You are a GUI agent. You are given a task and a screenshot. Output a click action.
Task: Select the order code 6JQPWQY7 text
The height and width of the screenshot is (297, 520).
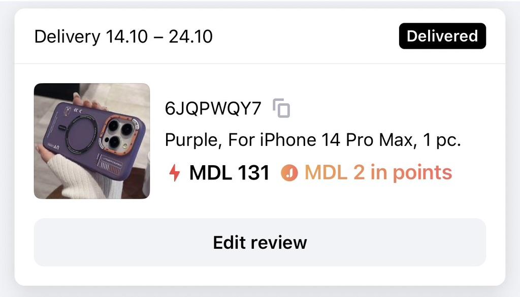(213, 108)
